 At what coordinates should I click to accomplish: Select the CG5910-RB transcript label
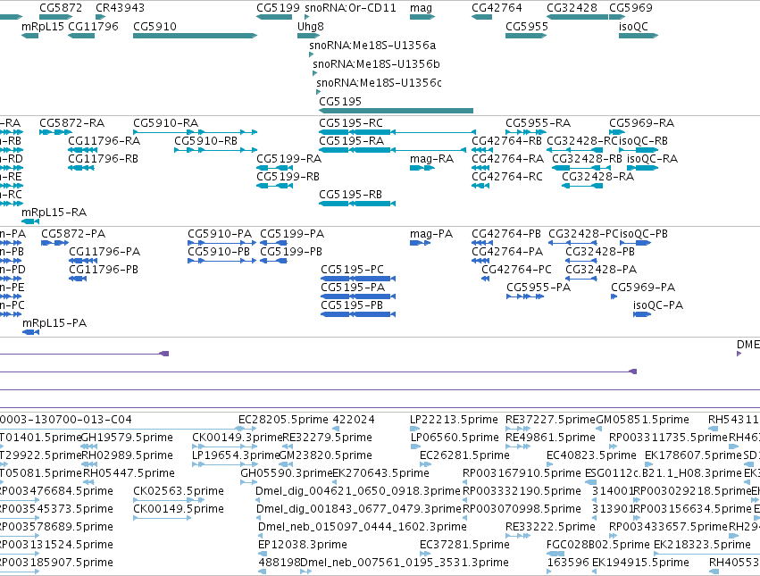[206, 141]
